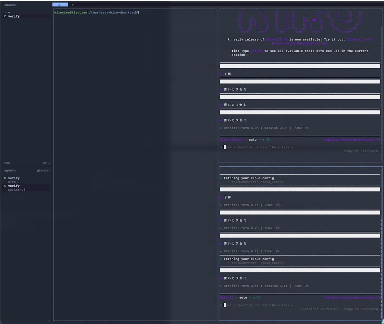Viewport: 384px width, 324px height.
Task: Expand the Credits turn 0.05 line
Action: click(250, 228)
